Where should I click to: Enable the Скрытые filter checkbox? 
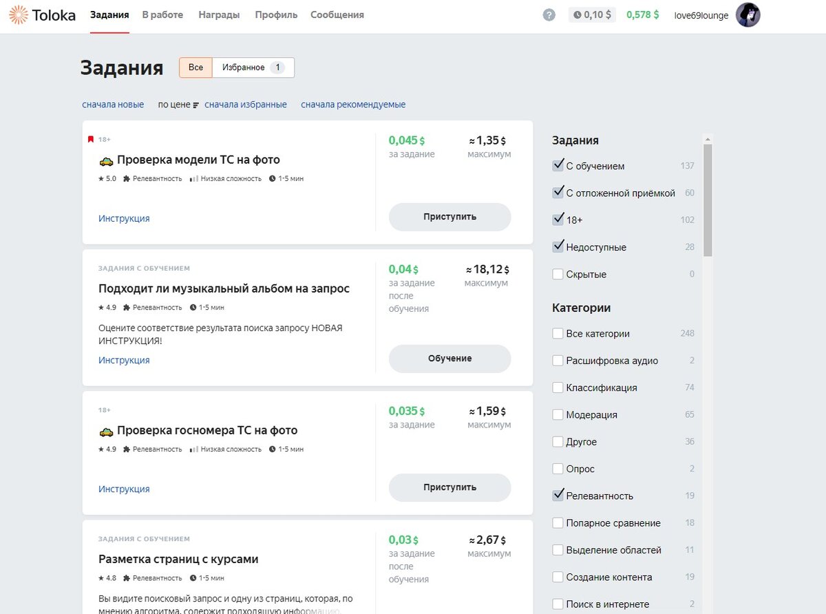click(x=558, y=273)
